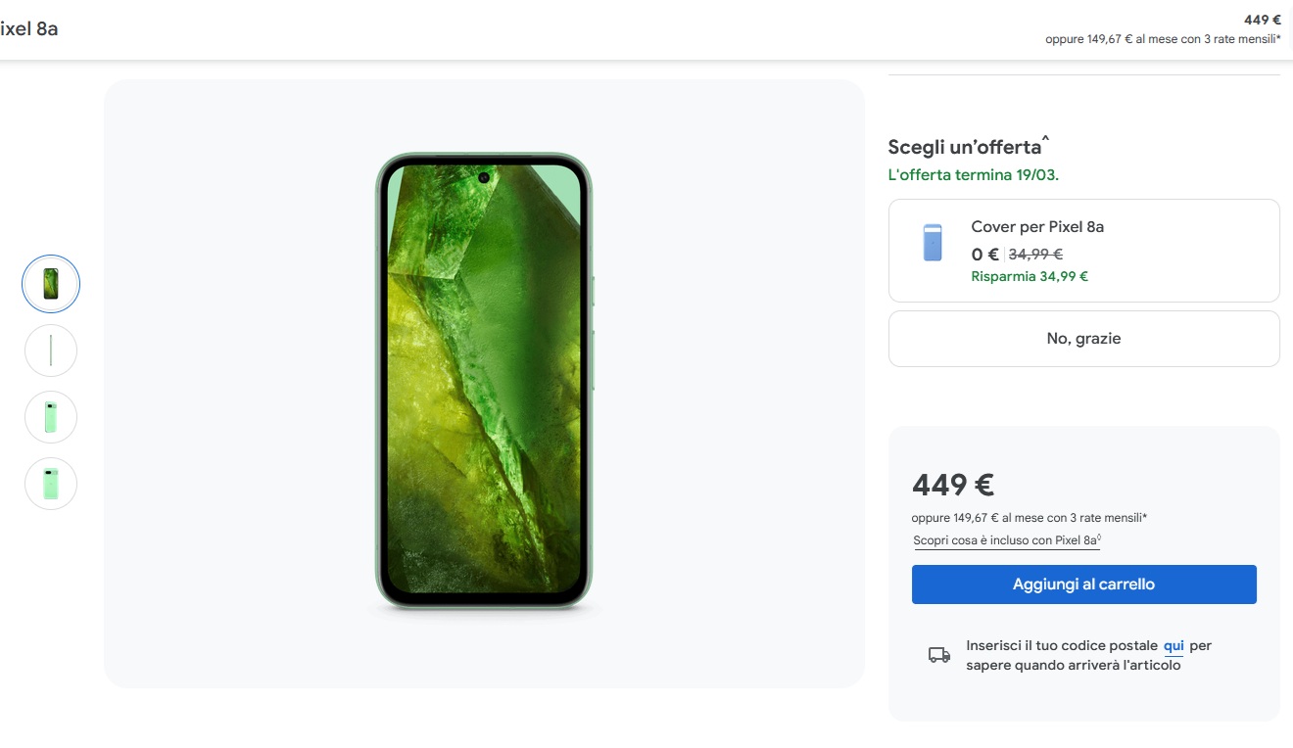This screenshot has width=1293, height=748.
Task: Click the 449 € price in the top header
Action: [1262, 20]
